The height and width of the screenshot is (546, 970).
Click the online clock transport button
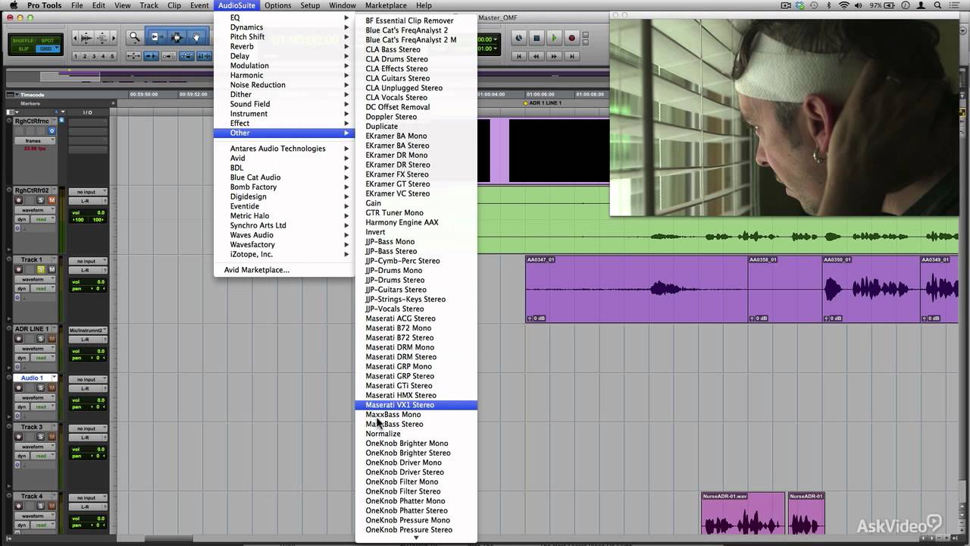click(519, 38)
